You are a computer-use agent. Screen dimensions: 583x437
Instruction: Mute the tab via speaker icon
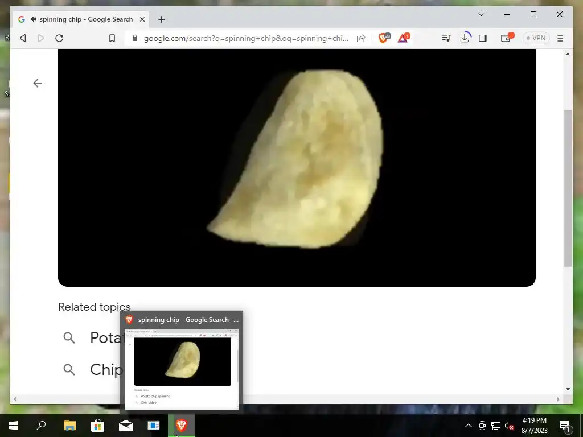(34, 19)
